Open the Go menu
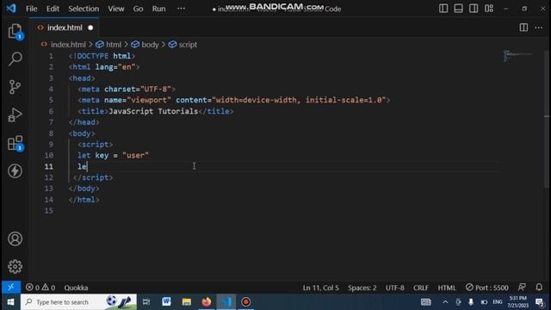The width and height of the screenshot is (551, 310). [x=138, y=9]
